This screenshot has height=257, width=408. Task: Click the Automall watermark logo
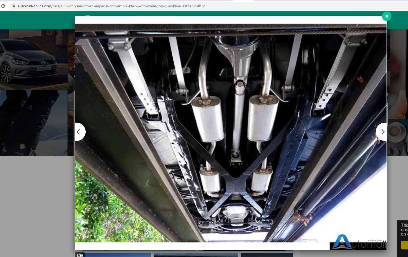357,242
